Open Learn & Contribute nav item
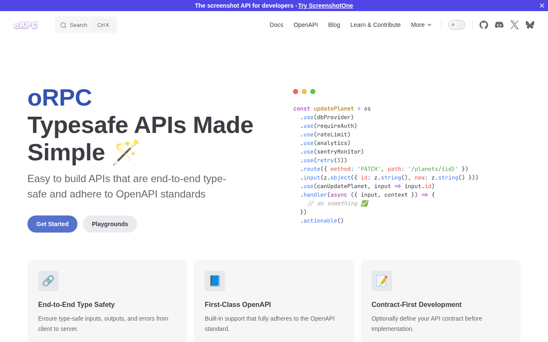The width and height of the screenshot is (548, 342). click(375, 25)
